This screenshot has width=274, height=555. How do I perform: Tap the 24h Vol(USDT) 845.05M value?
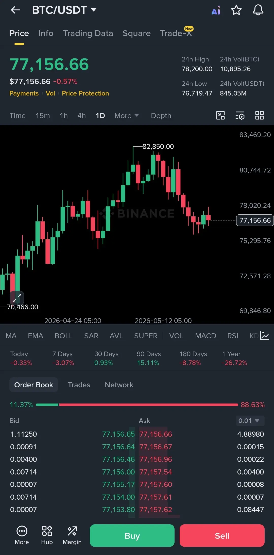(x=233, y=93)
